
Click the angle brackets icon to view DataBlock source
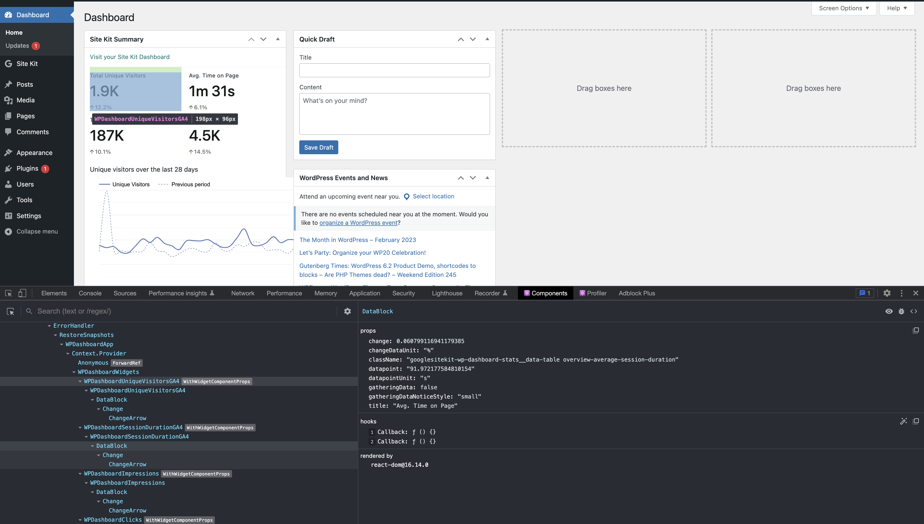point(914,311)
